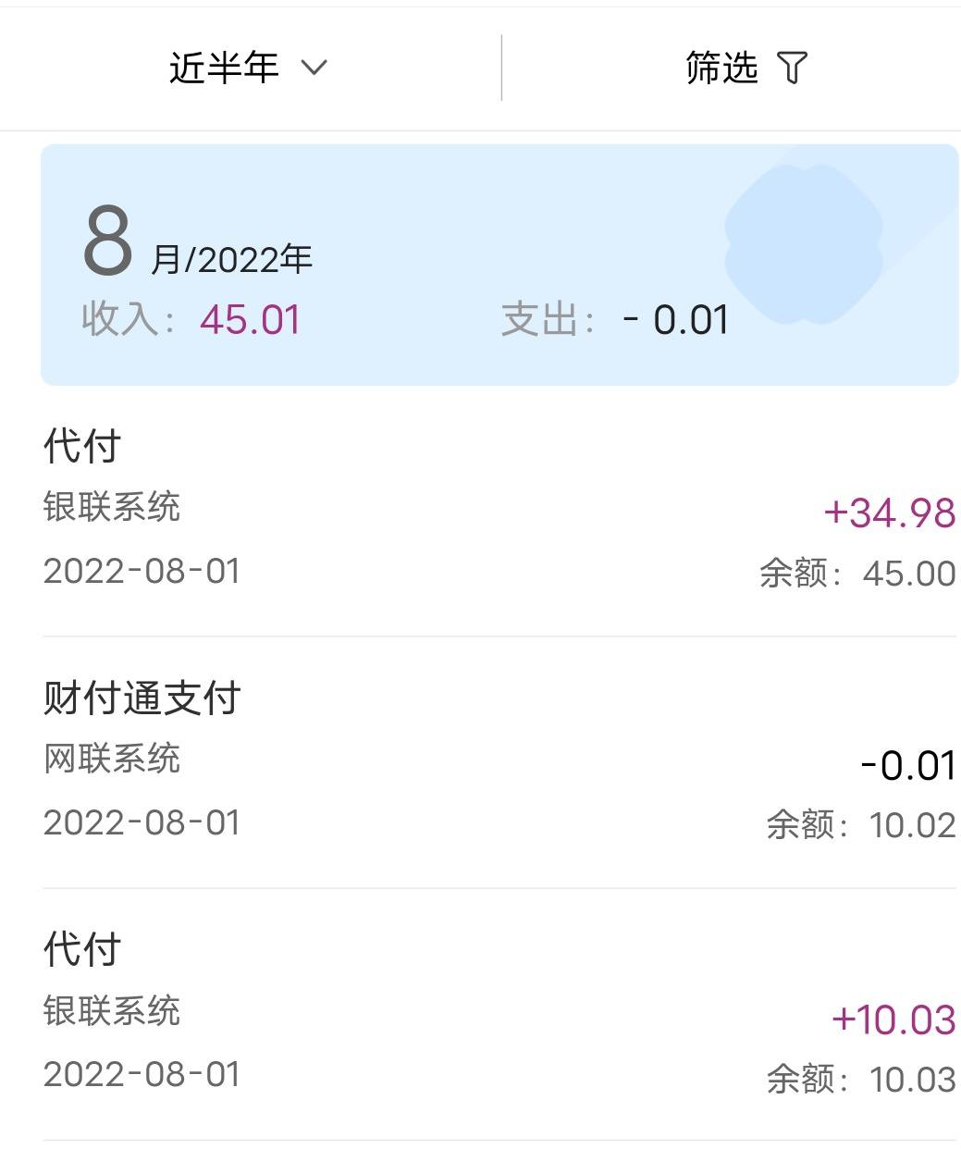Click income amount 45.01

251,320
